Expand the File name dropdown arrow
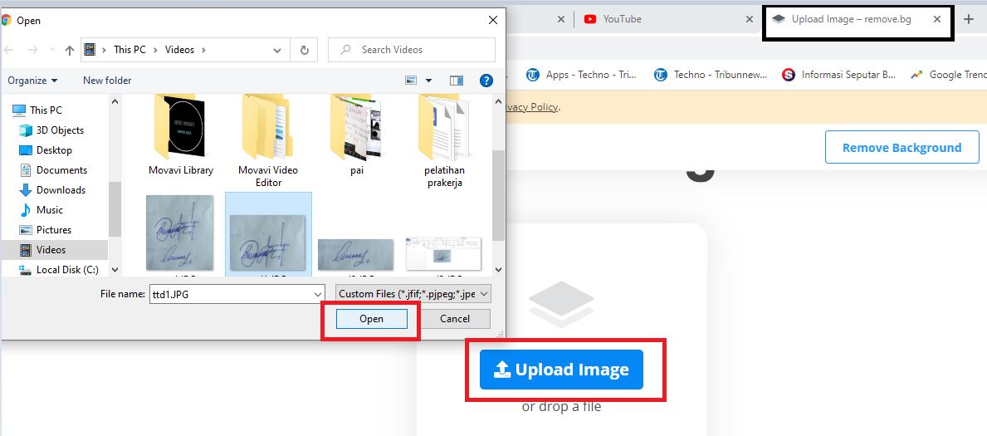Image resolution: width=987 pixels, height=436 pixels. click(x=318, y=294)
